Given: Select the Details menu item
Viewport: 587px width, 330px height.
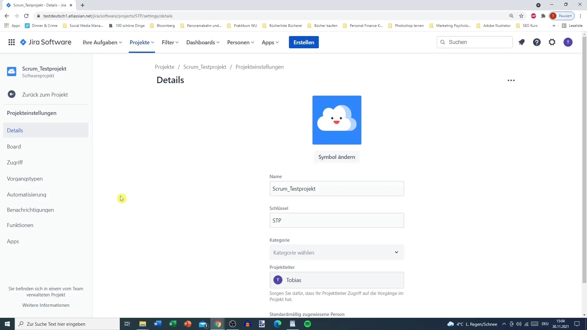Looking at the screenshot, I should pos(15,130).
